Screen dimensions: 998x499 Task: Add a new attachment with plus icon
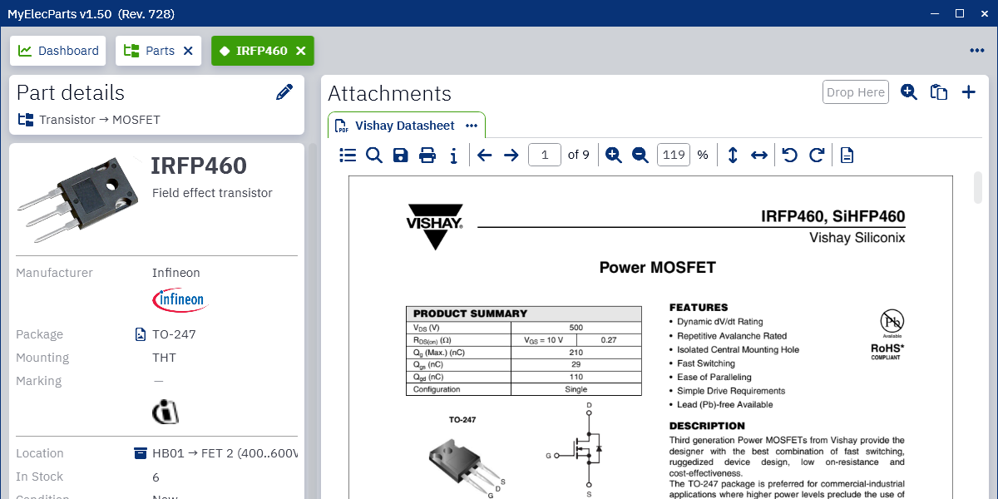pyautogui.click(x=969, y=92)
